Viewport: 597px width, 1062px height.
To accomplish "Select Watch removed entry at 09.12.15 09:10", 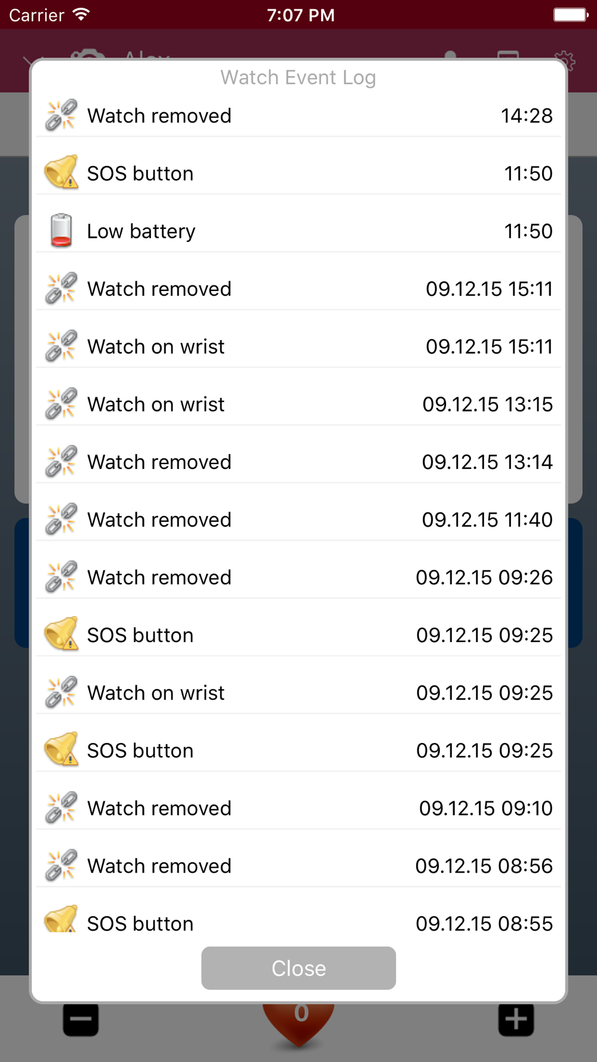I will [298, 808].
